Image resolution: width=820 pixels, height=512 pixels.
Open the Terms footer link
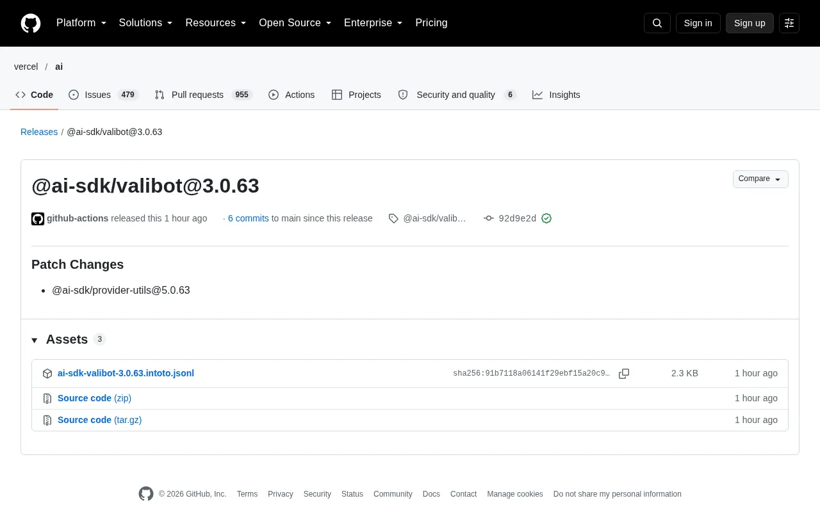click(x=247, y=494)
